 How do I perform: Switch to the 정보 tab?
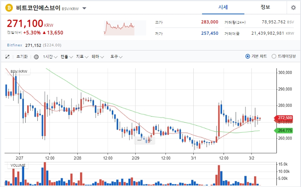pyautogui.click(x=265, y=8)
